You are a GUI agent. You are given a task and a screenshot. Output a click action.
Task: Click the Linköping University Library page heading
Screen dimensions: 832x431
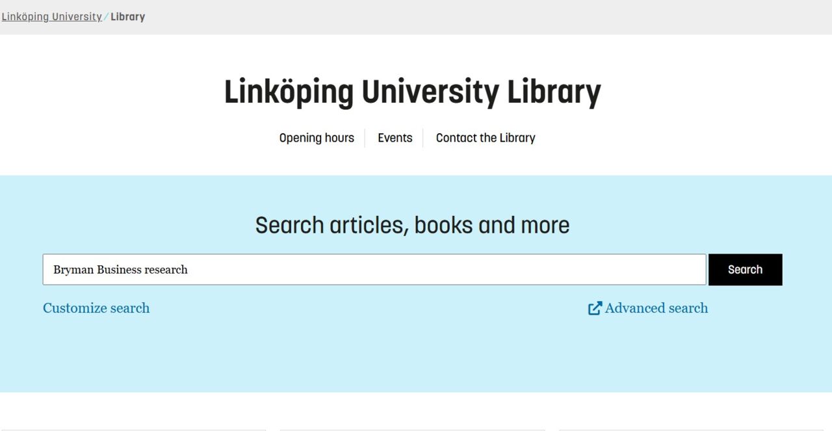coord(412,92)
